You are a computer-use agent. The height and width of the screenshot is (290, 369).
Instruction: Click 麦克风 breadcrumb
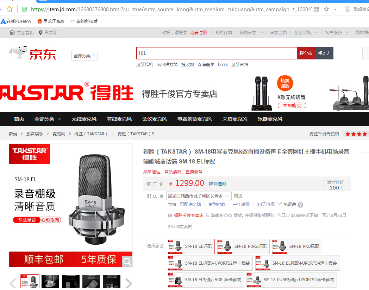[x=58, y=134]
